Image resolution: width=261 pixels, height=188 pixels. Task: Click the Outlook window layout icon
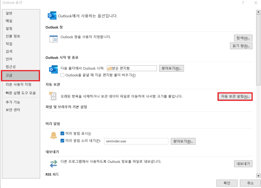(54, 39)
